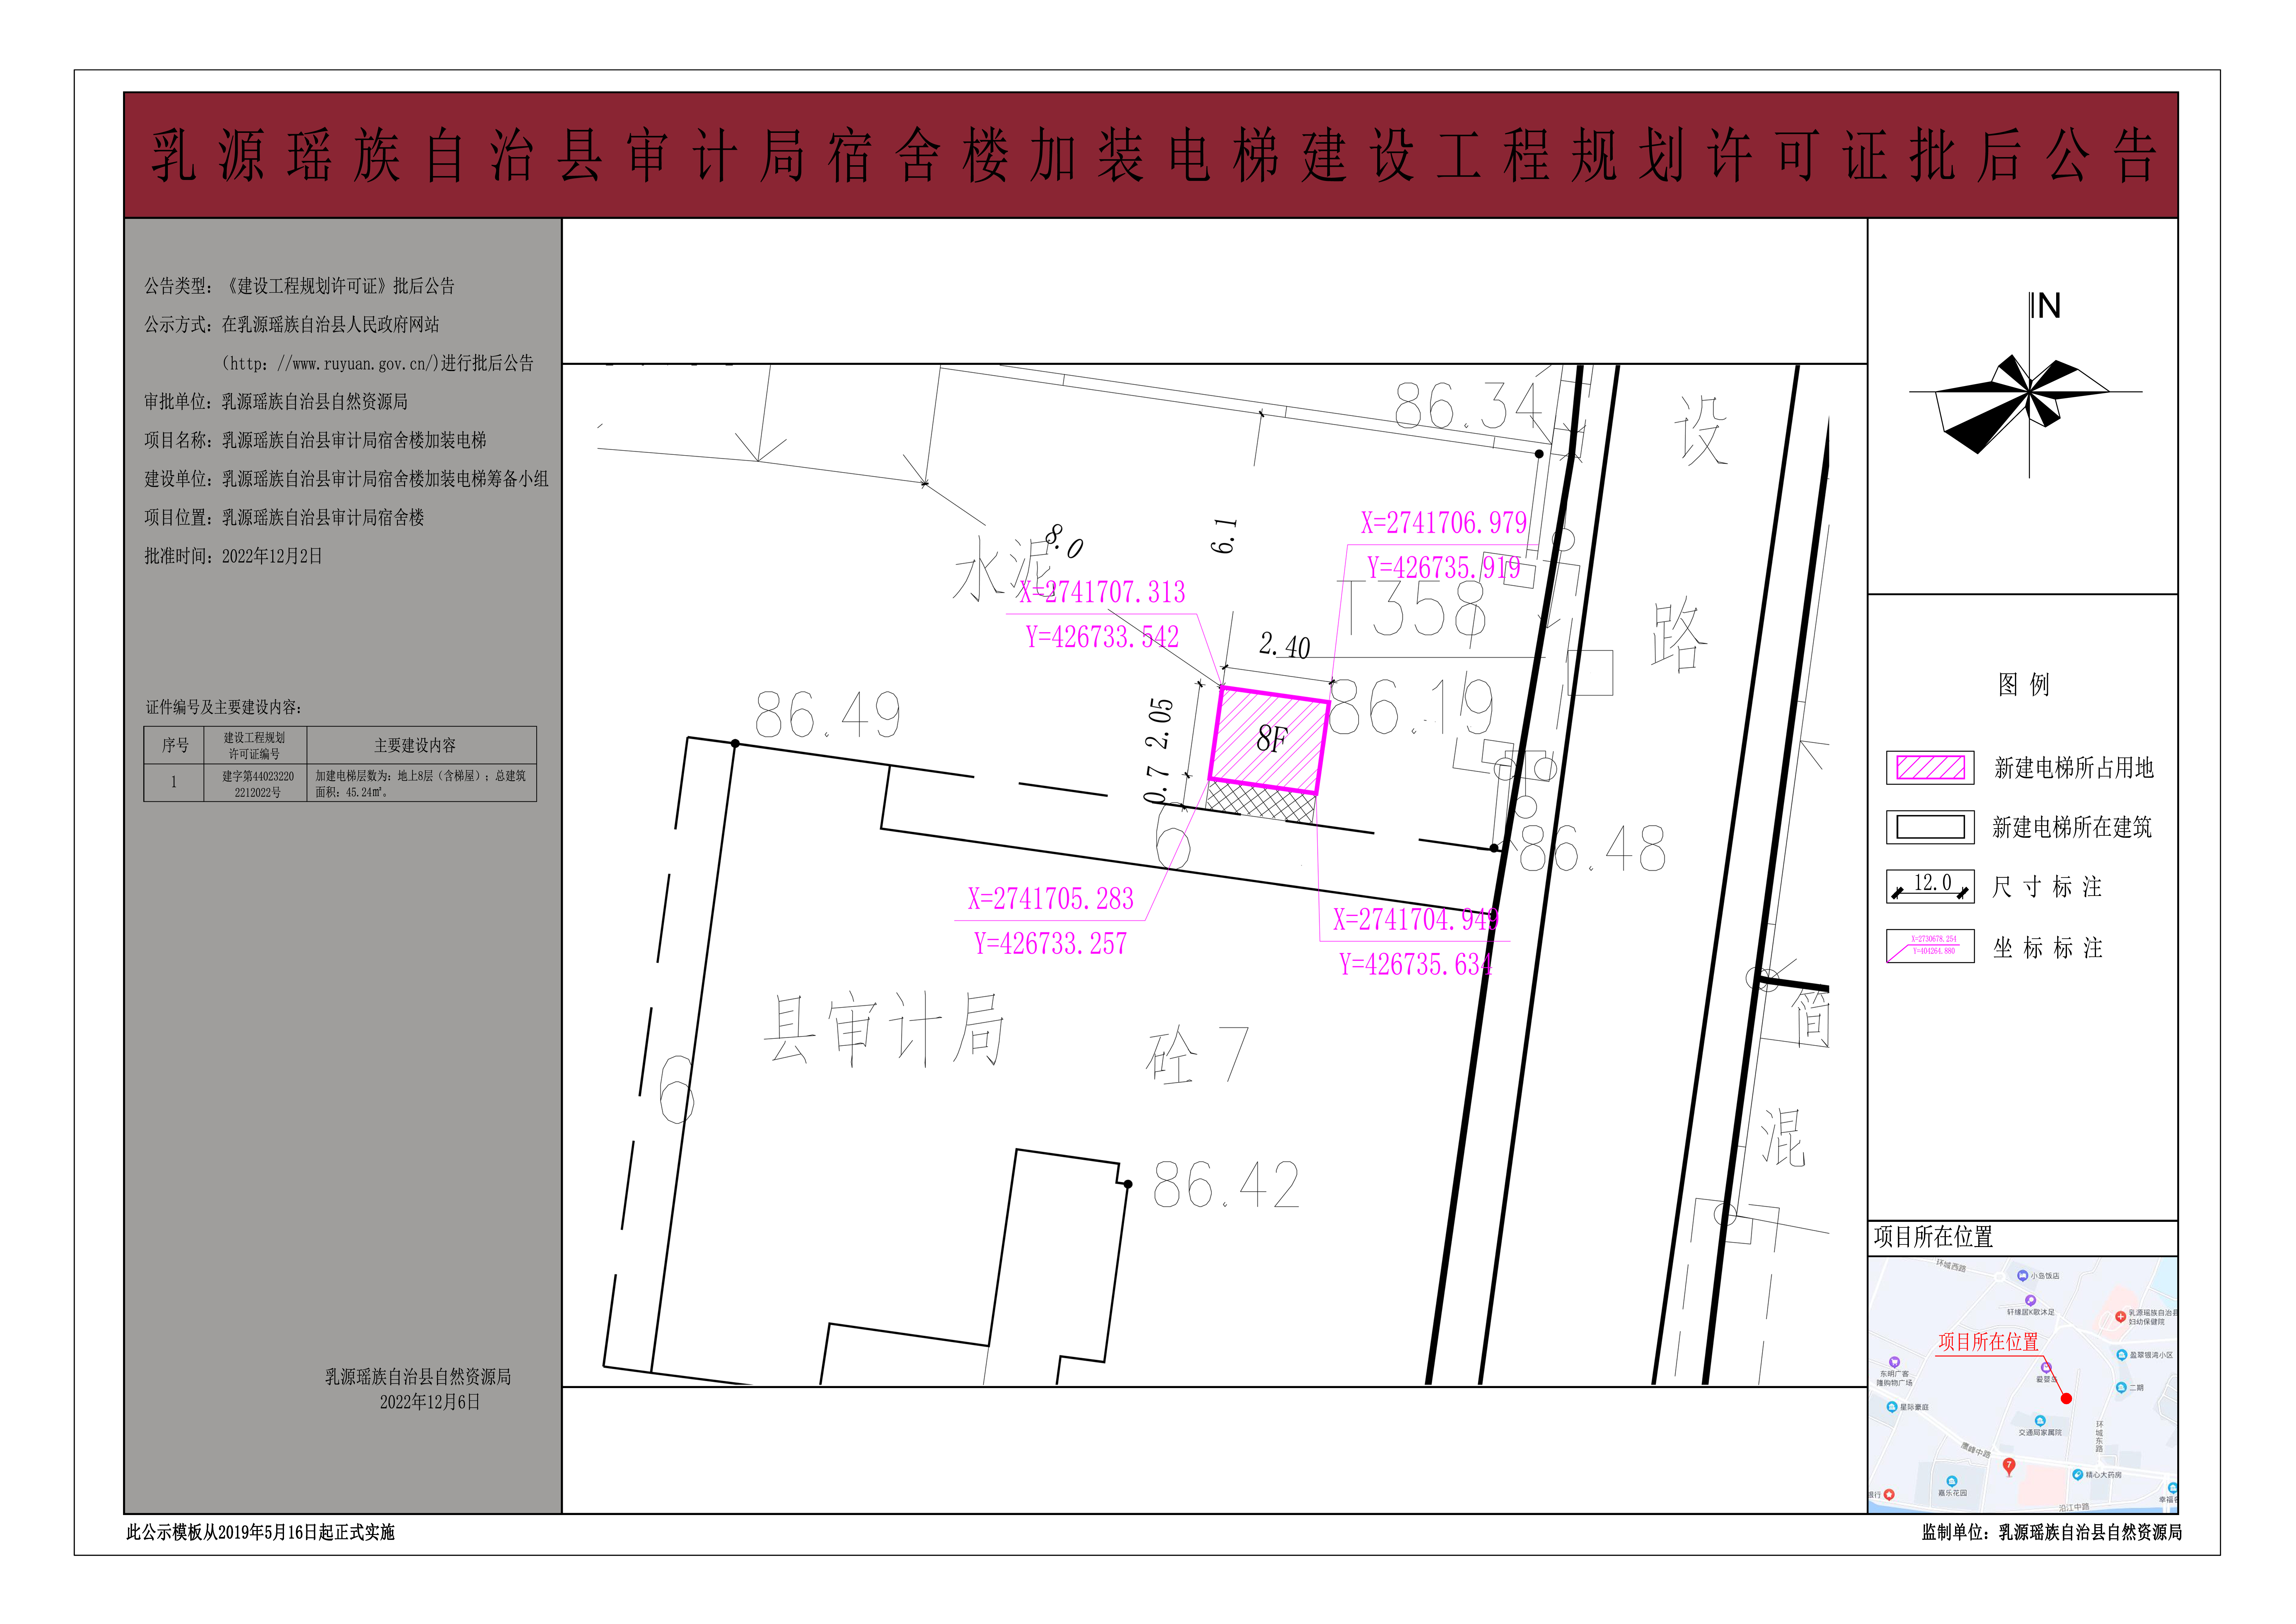
Task: Click the building icon for 星际豪庭
Action: tap(1892, 1405)
